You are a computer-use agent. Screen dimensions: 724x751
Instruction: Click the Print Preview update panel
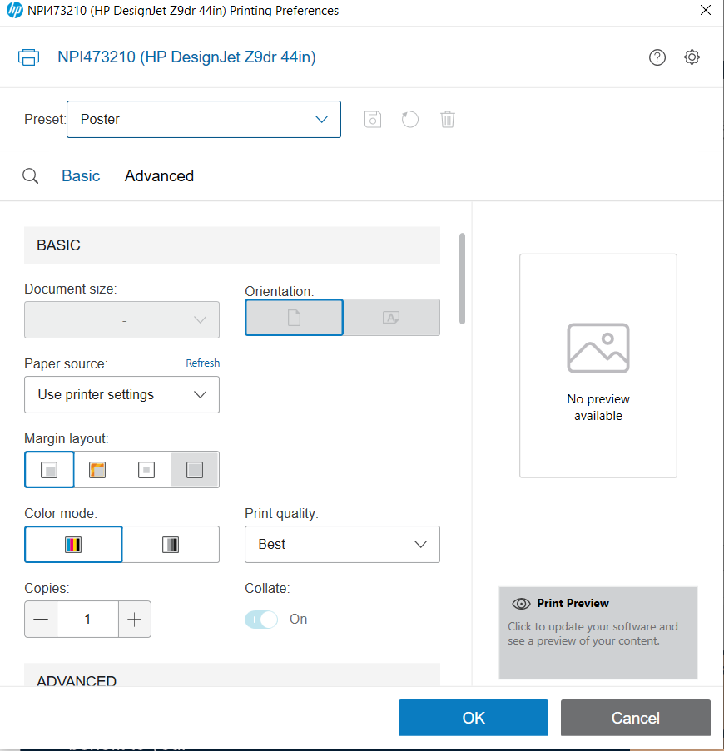tap(598, 632)
